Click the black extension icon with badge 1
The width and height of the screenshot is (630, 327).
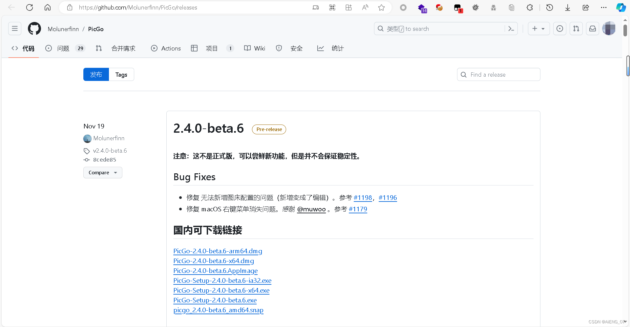pyautogui.click(x=458, y=8)
